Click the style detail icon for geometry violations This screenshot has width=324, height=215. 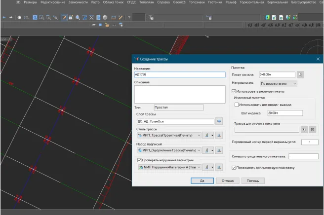coord(220,168)
